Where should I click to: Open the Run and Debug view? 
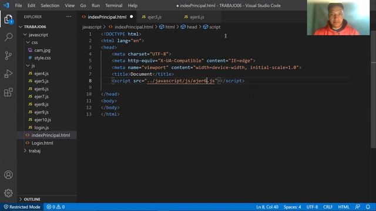tap(8, 74)
